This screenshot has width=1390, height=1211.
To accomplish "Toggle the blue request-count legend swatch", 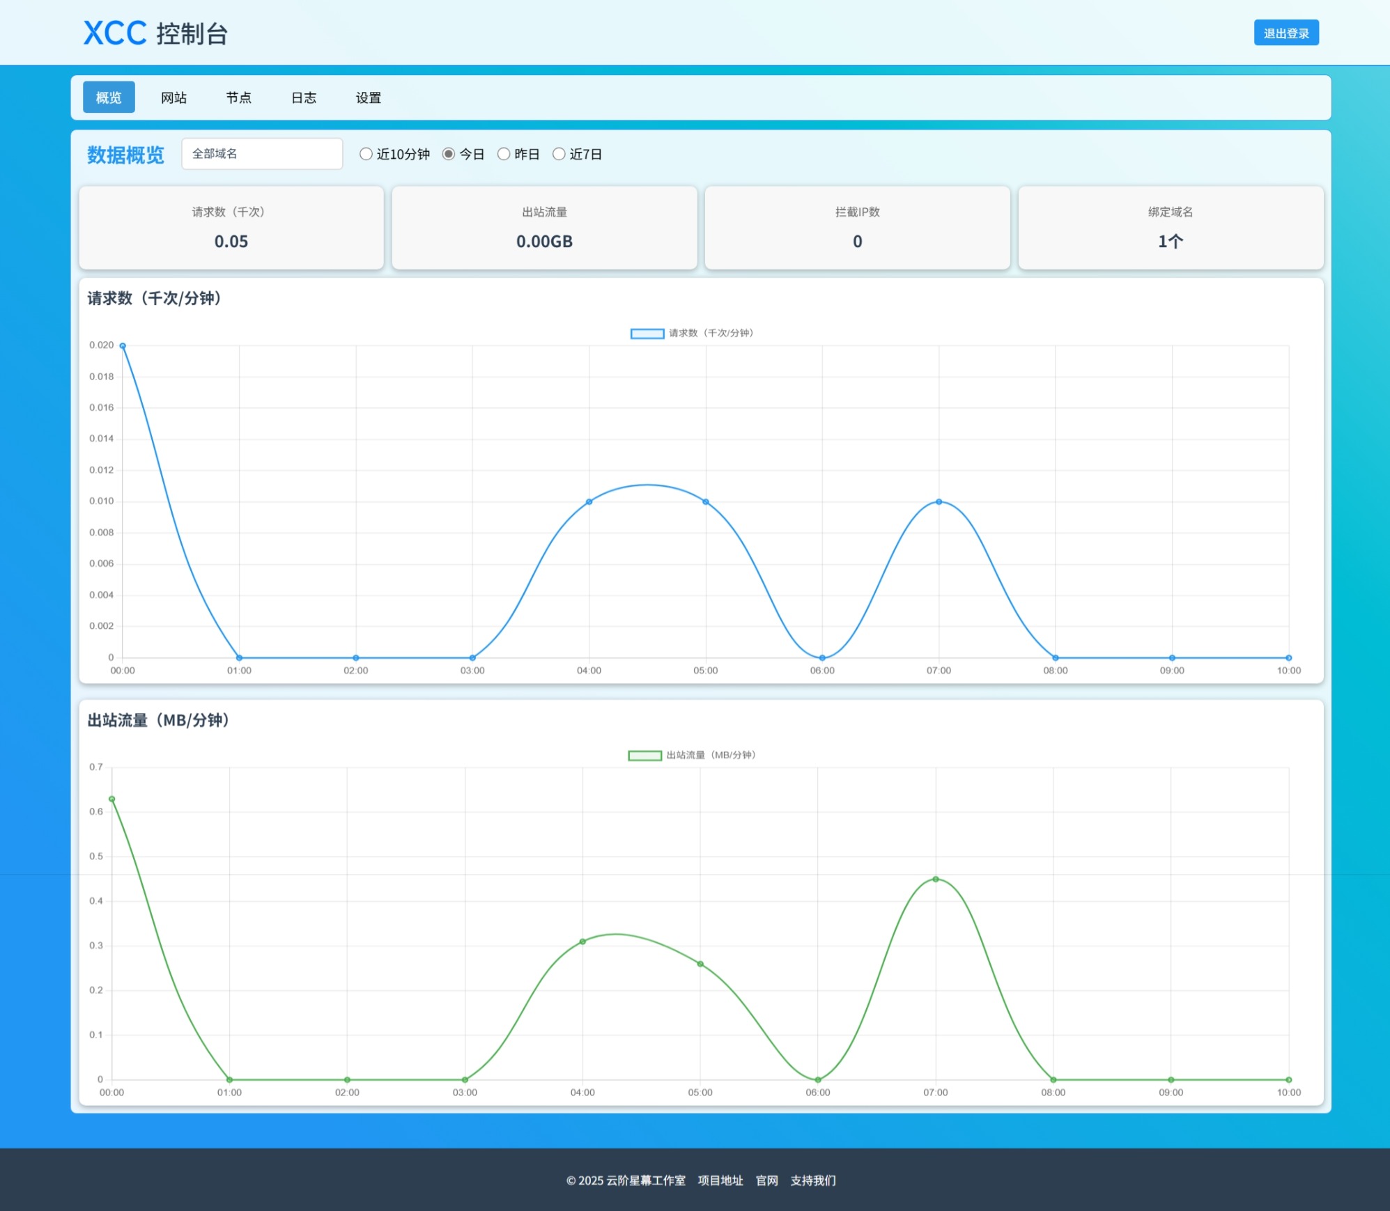I will click(x=647, y=334).
